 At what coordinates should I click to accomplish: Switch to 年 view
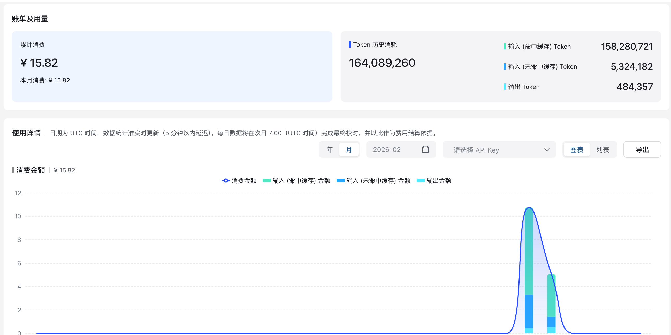pos(330,149)
